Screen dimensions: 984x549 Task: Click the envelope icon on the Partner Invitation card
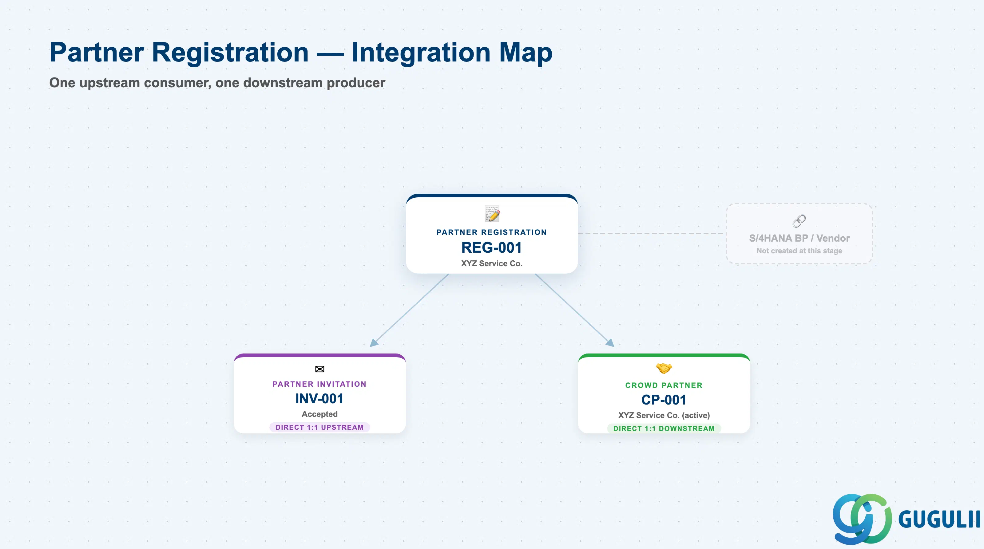pos(320,369)
